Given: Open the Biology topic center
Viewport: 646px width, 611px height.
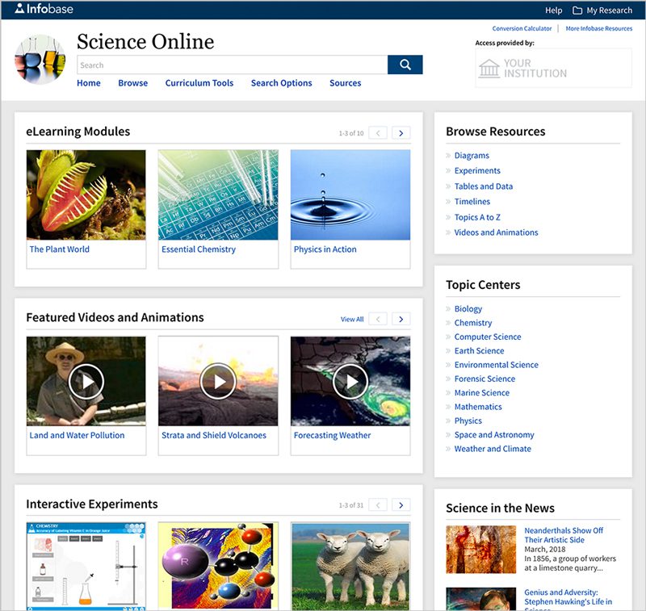Looking at the screenshot, I should point(468,309).
